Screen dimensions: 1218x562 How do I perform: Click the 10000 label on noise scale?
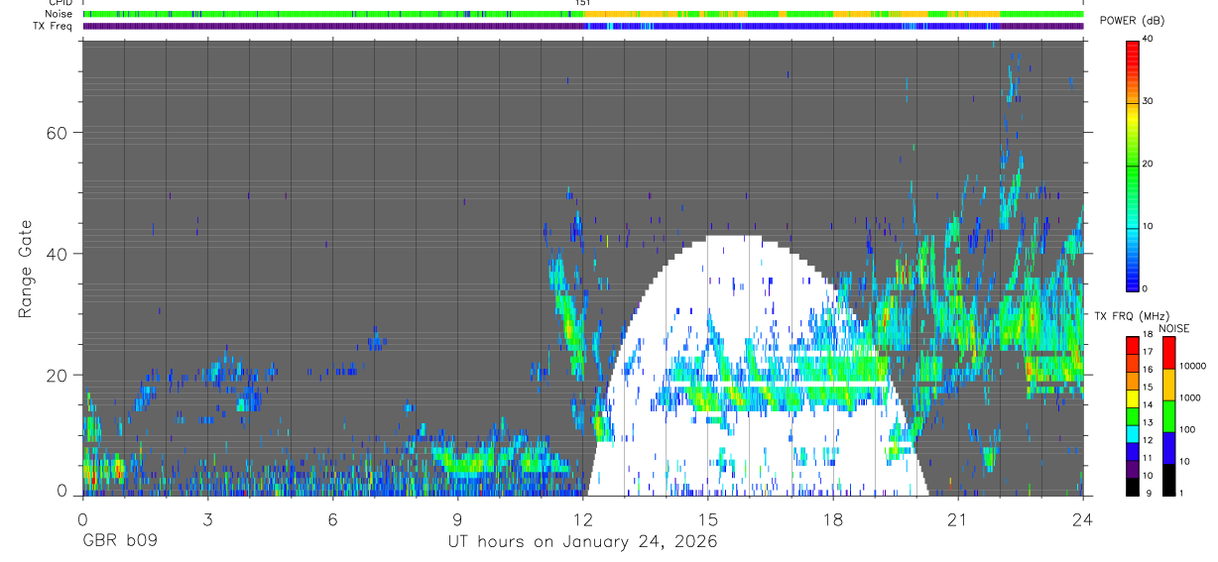pyautogui.click(x=1193, y=366)
